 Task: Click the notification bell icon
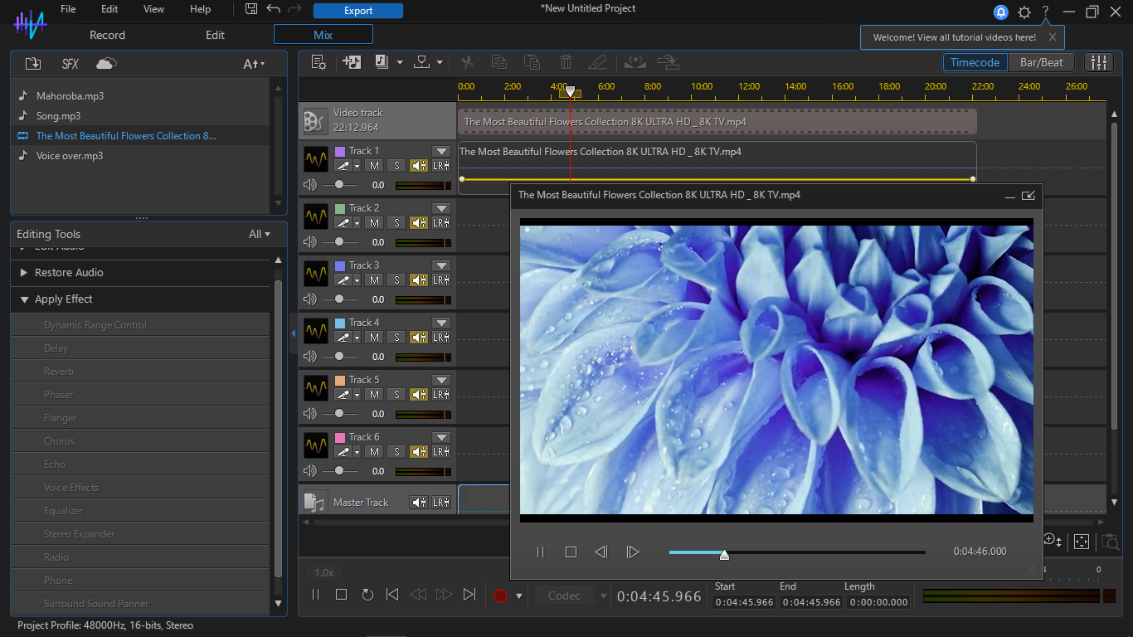tap(1001, 12)
